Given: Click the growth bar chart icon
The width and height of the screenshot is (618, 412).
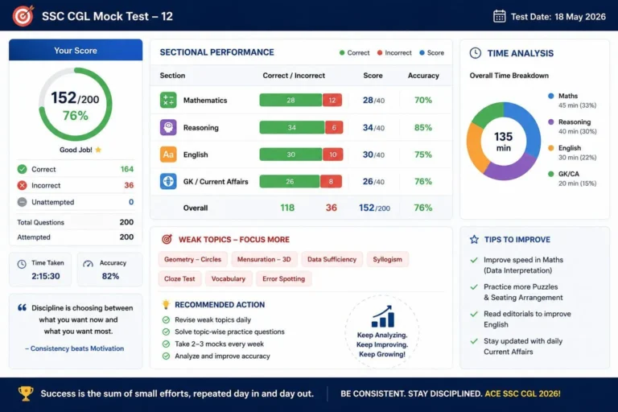Looking at the screenshot, I should tap(383, 316).
